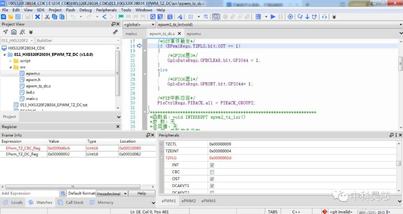The height and width of the screenshot is (214, 403).
Task: Click the Cut scissors icon in toolbar
Action: tap(47, 17)
